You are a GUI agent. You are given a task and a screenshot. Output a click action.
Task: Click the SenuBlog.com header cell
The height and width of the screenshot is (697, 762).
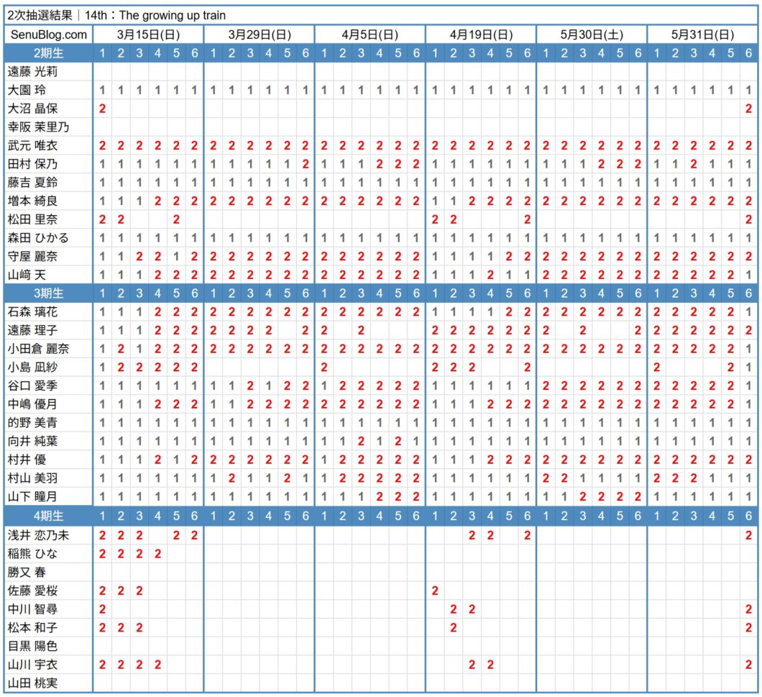[48, 35]
